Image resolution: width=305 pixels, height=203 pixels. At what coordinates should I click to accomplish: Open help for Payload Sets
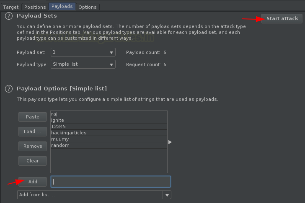[8, 16]
